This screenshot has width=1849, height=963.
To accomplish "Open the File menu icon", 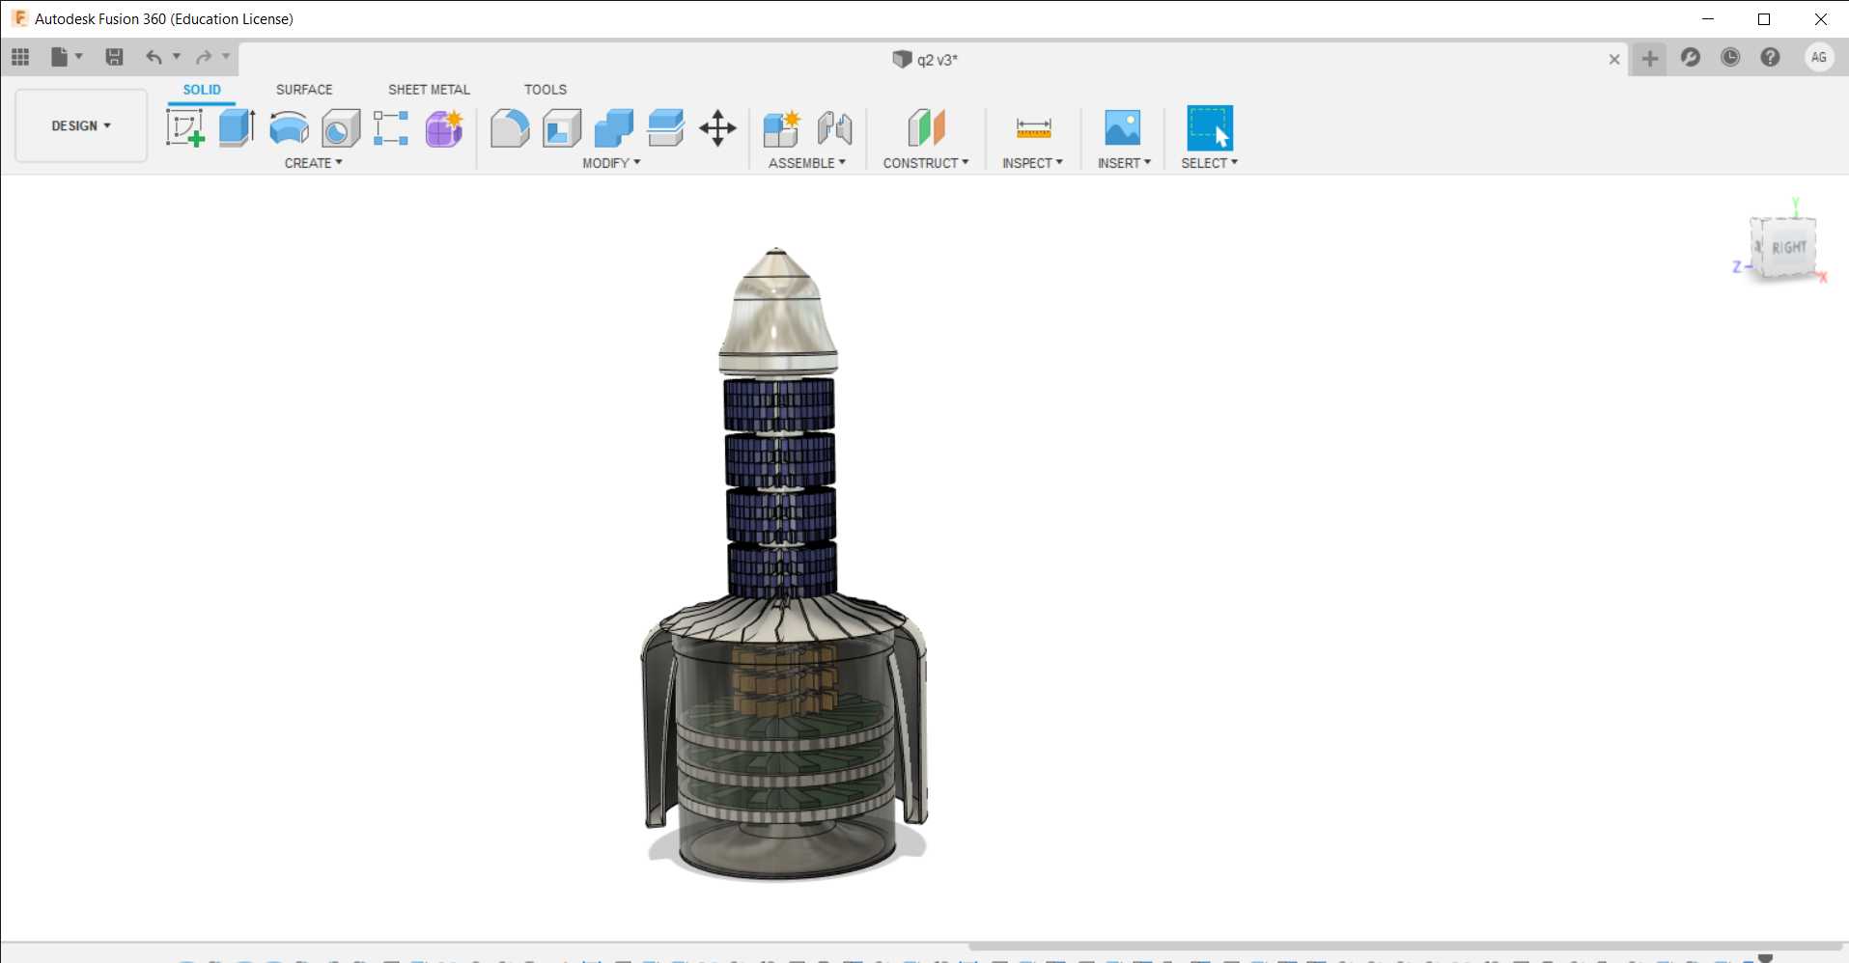I will point(60,57).
